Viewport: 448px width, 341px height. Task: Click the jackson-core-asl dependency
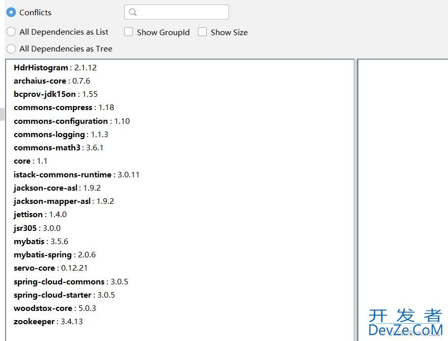57,188
